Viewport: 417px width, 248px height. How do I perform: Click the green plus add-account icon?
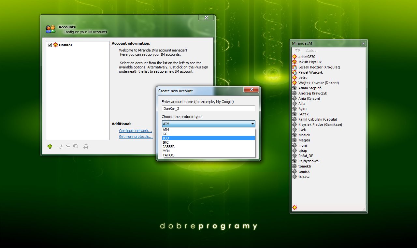[50, 146]
